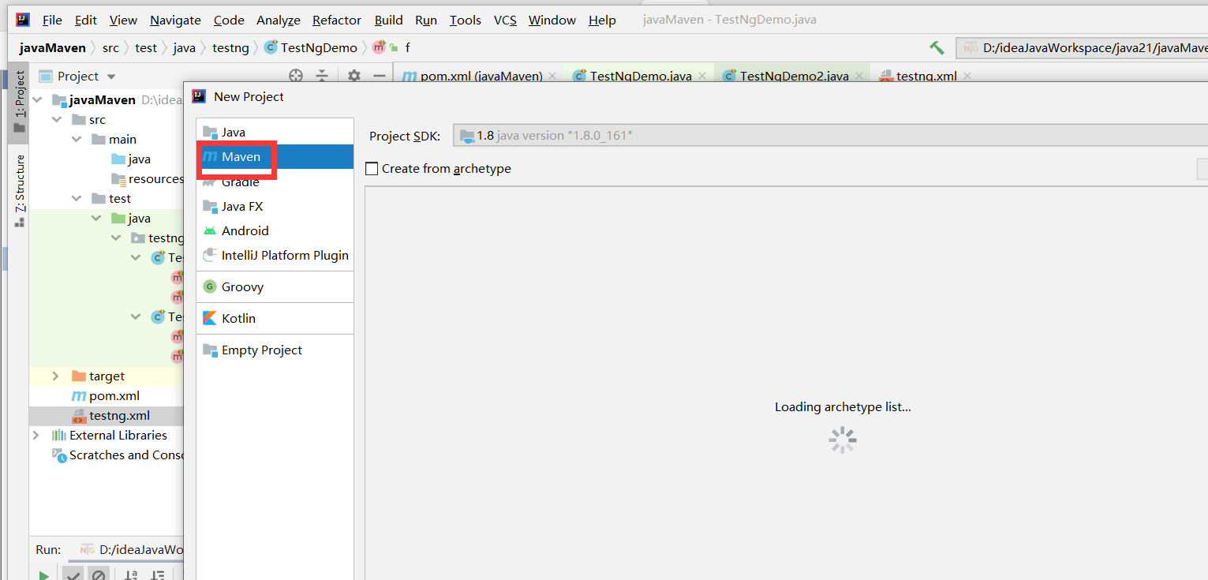Select Java project type in New Project
The width and height of the screenshot is (1208, 580).
tap(275, 132)
